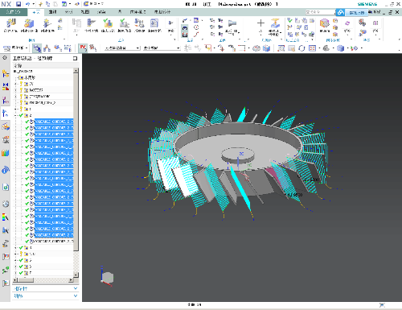This screenshot has height=310, width=402.
Task: Switch to the View ribbon tab
Action: point(85,12)
